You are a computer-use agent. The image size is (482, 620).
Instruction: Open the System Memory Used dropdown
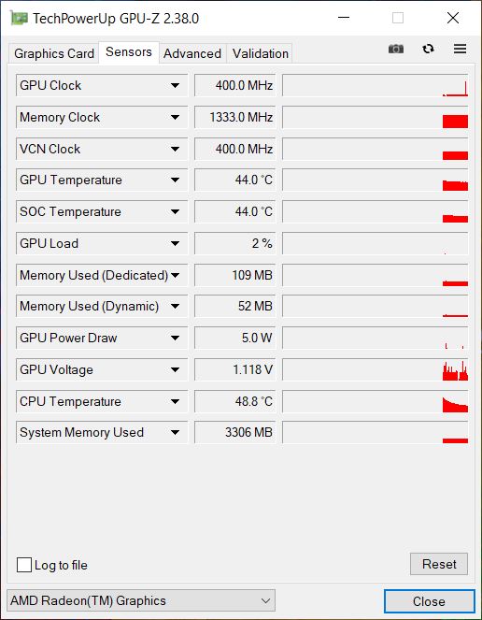click(x=175, y=433)
